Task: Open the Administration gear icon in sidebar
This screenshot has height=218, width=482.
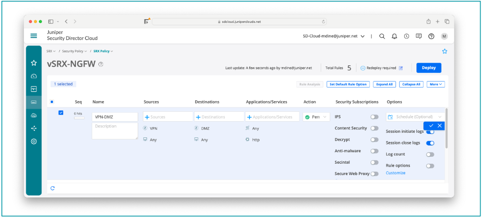Action: (34, 141)
